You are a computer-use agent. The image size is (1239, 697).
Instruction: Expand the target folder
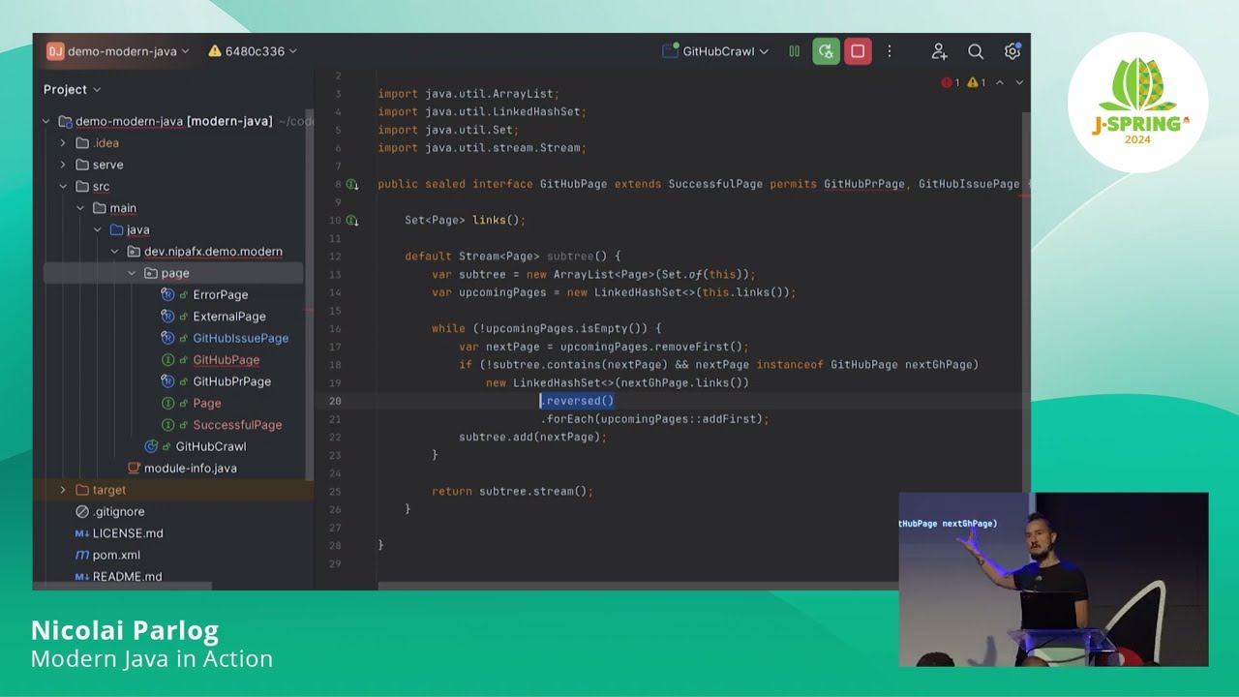[63, 490]
